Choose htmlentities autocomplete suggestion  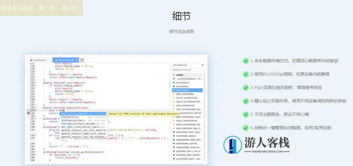coord(83,117)
